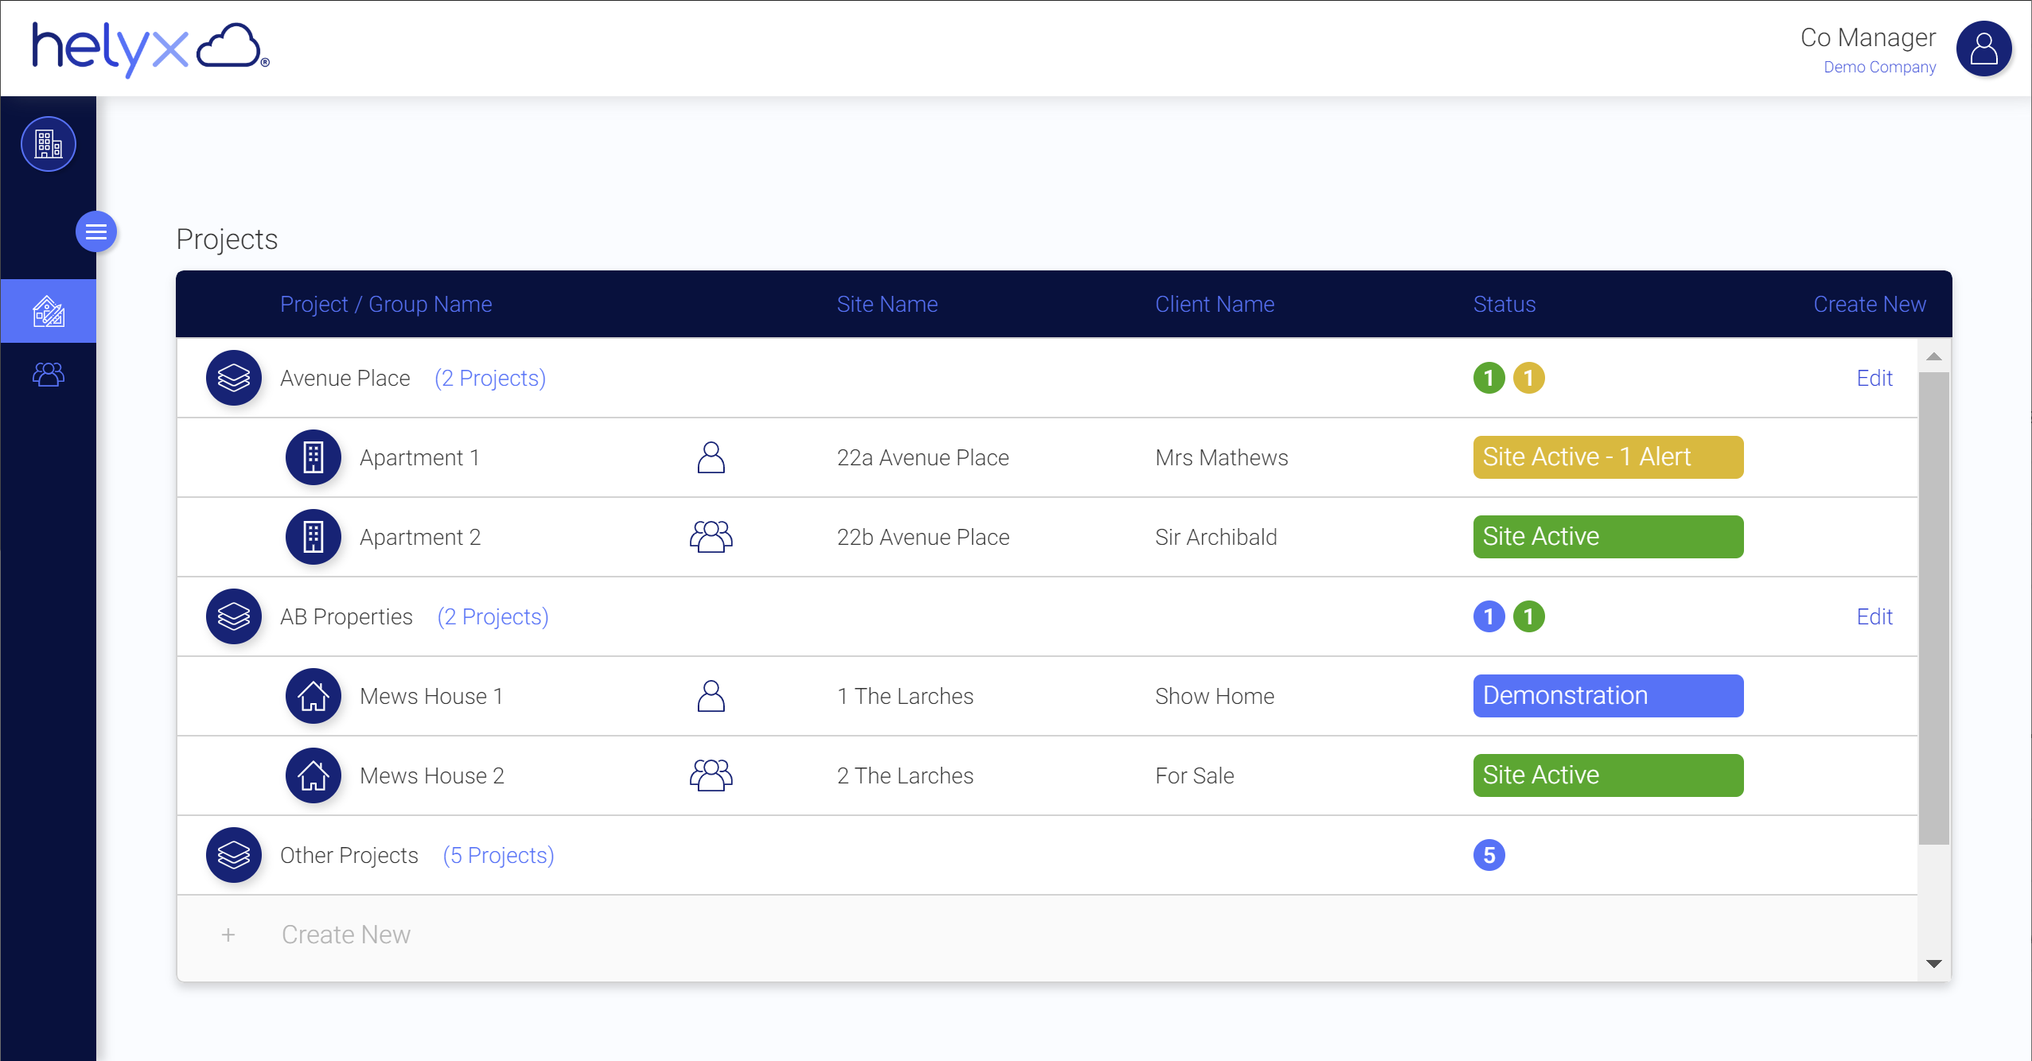Open Apartment 2 building icon

(313, 537)
